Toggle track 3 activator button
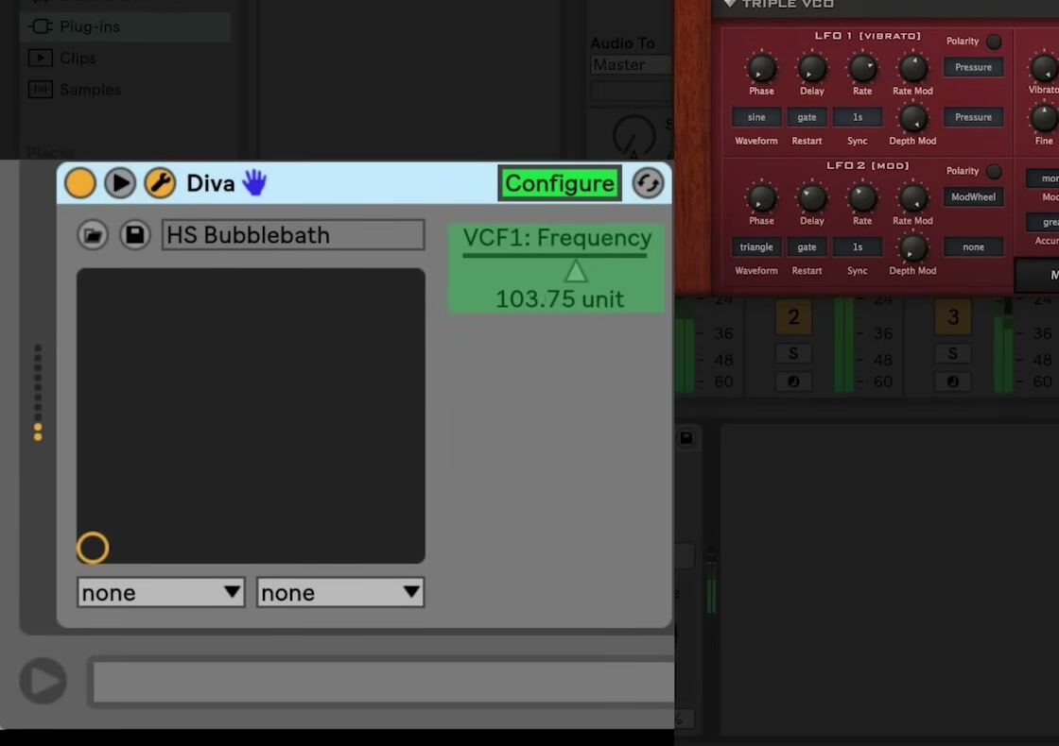Viewport: 1059px width, 746px height. 953,317
